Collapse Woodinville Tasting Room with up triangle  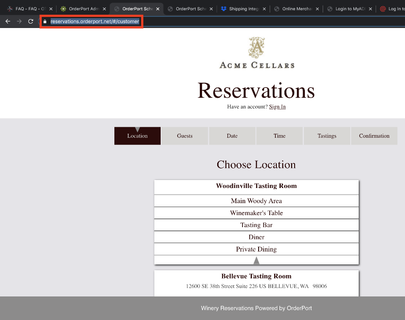point(256,260)
